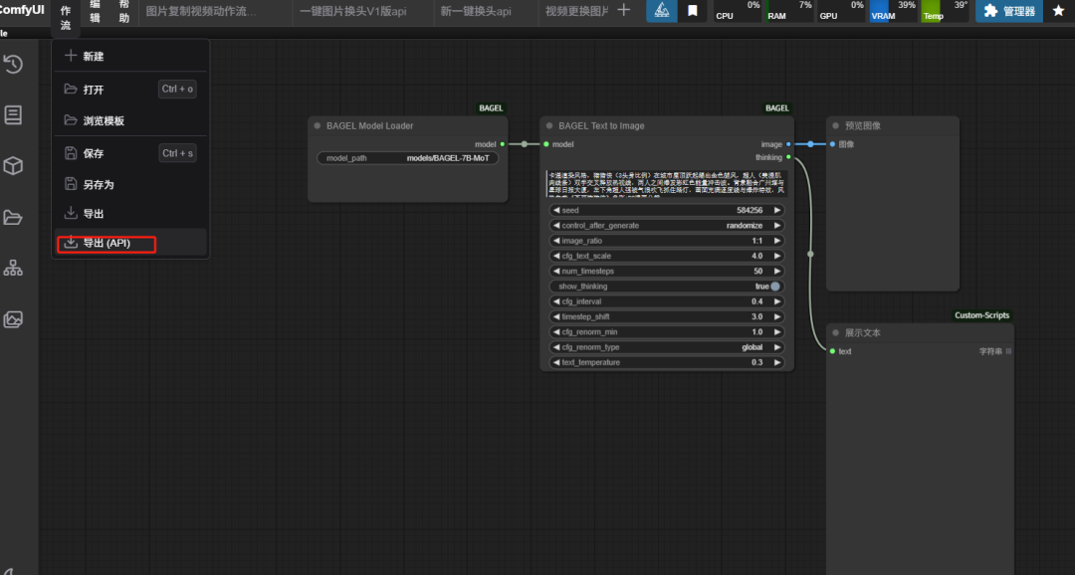The height and width of the screenshot is (575, 1075).
Task: Click the Temp temperature monitor
Action: point(945,11)
